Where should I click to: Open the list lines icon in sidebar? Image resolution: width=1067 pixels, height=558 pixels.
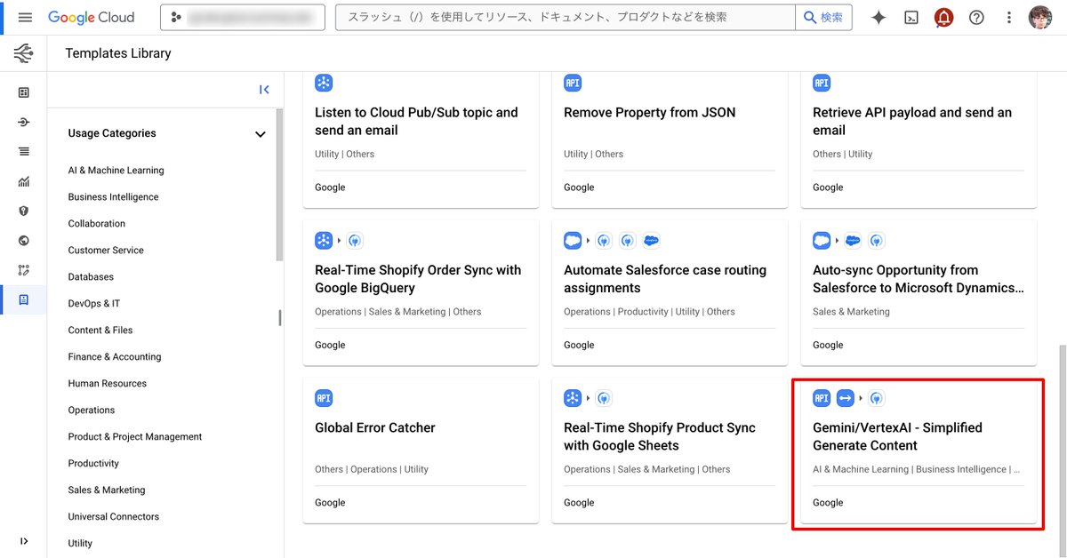[23, 151]
